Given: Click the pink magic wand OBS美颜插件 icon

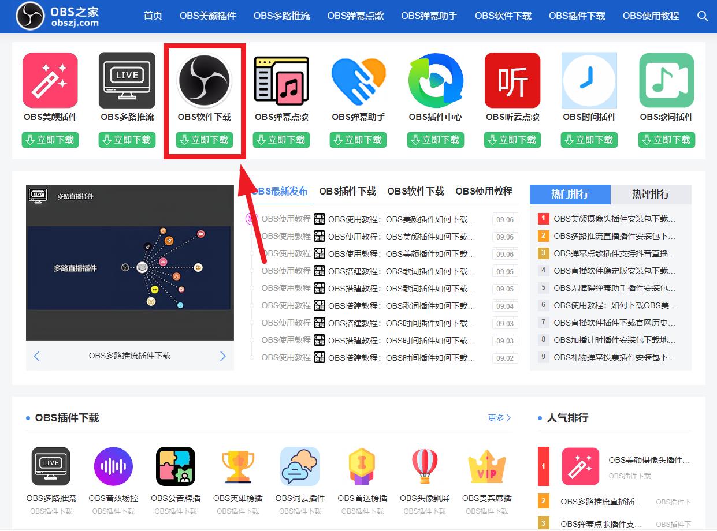Looking at the screenshot, I should point(50,80).
